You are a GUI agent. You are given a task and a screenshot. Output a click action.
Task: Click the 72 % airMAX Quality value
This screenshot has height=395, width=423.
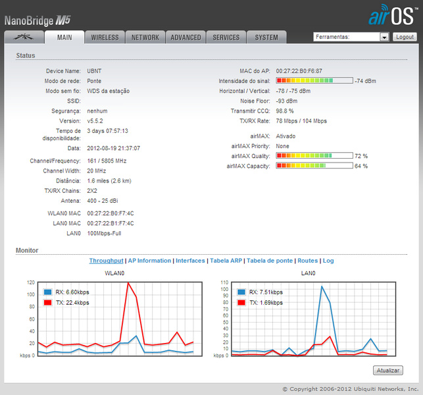[x=361, y=156]
